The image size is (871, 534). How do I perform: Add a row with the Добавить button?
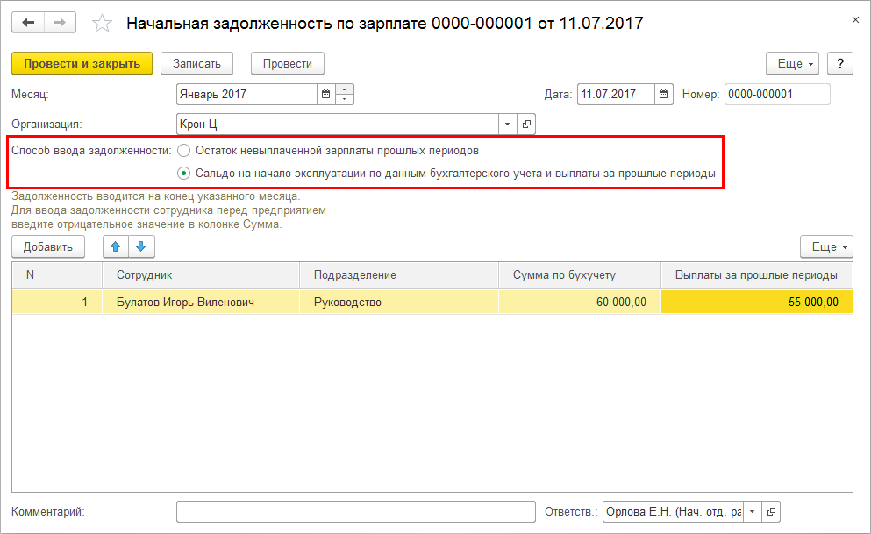tap(47, 246)
